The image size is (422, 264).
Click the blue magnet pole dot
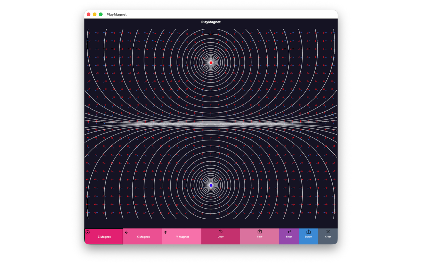coord(211,185)
